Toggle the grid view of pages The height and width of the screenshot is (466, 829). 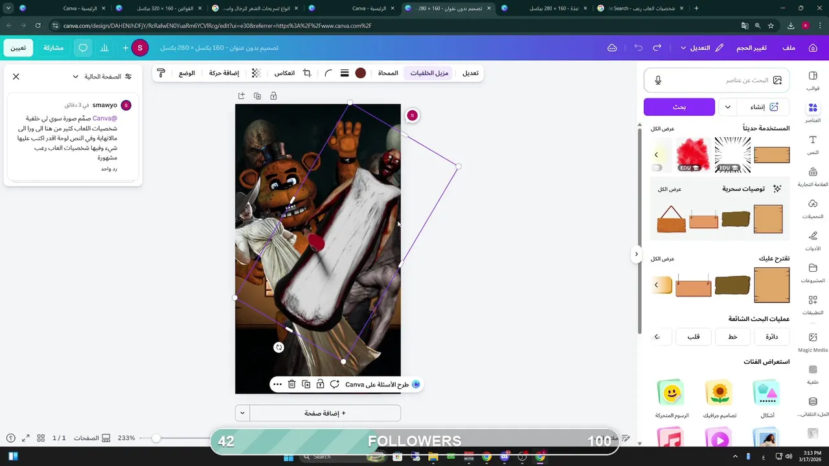click(41, 438)
